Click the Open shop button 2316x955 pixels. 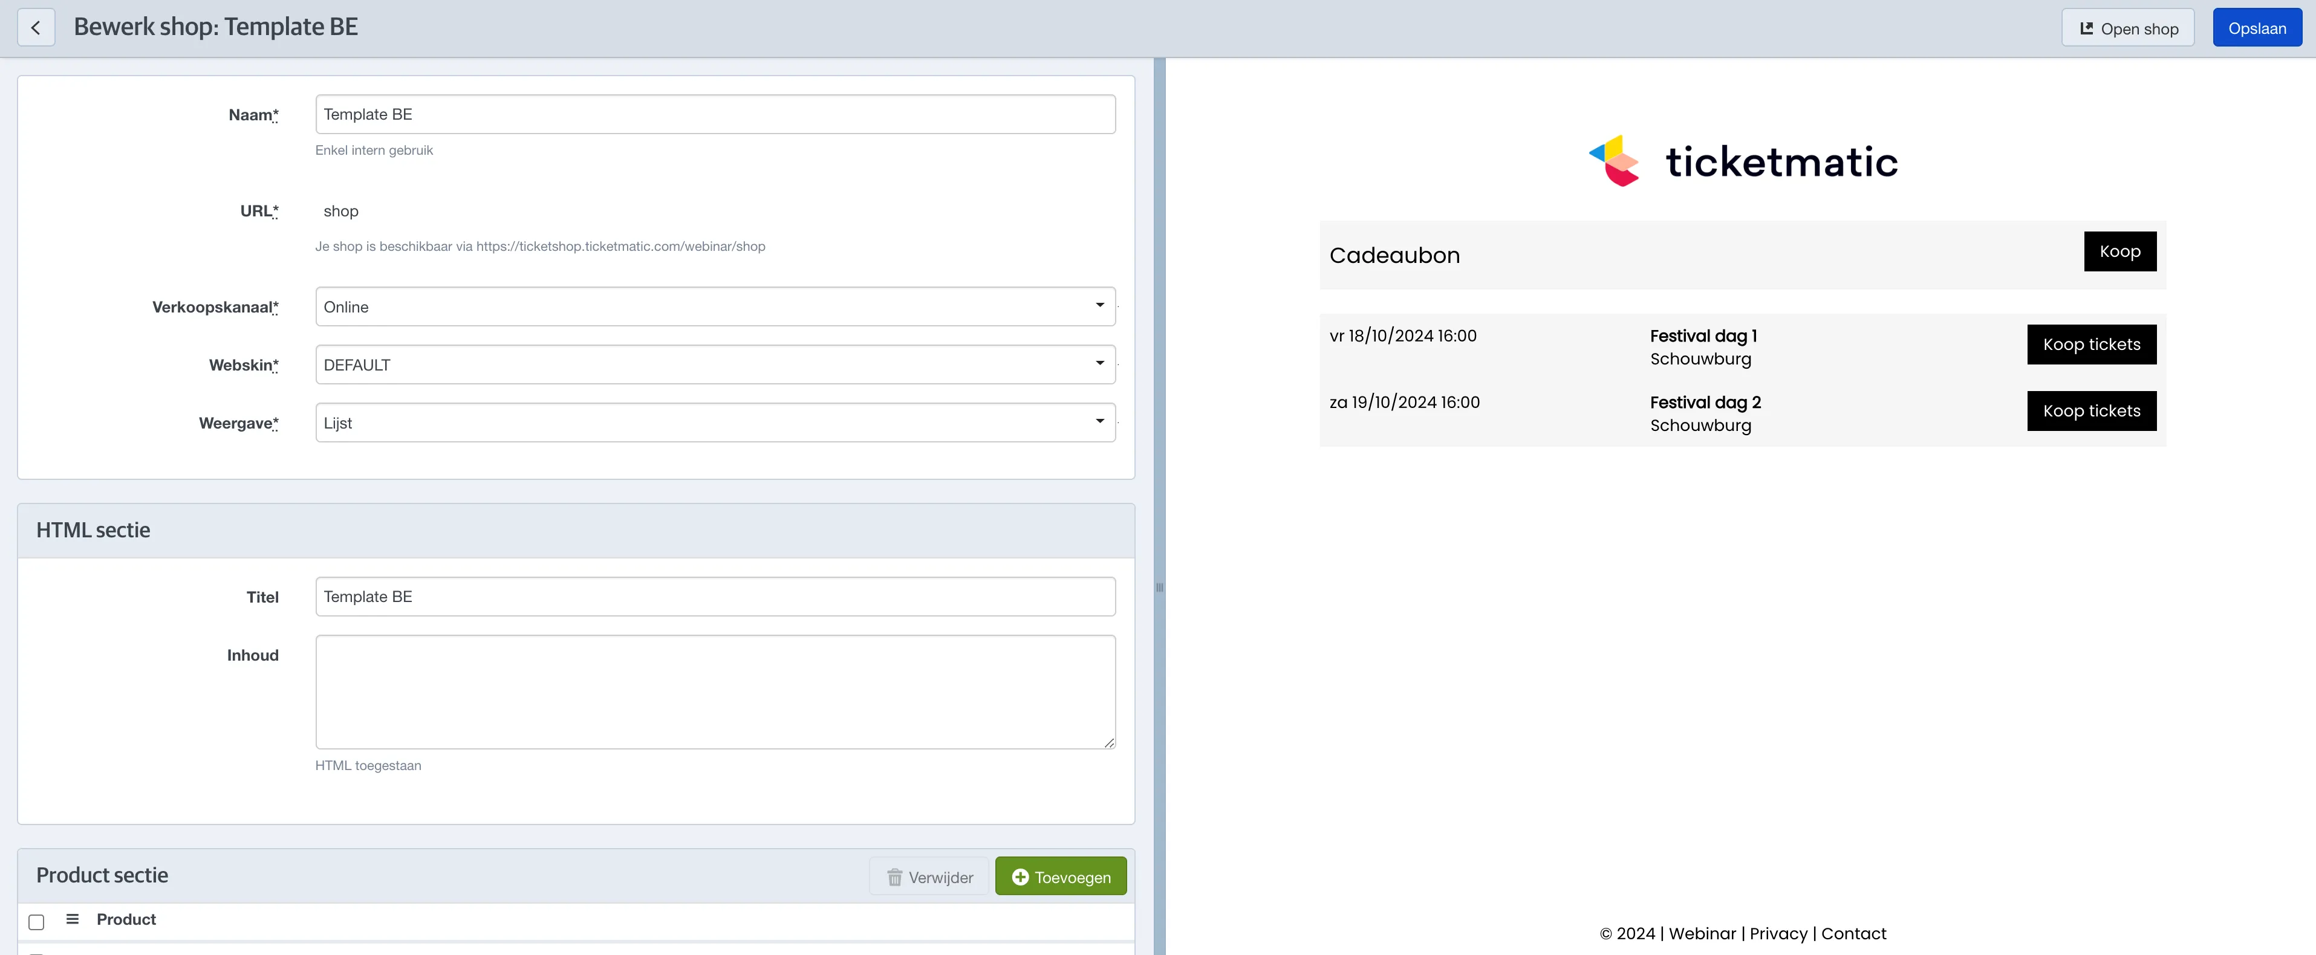[2127, 28]
